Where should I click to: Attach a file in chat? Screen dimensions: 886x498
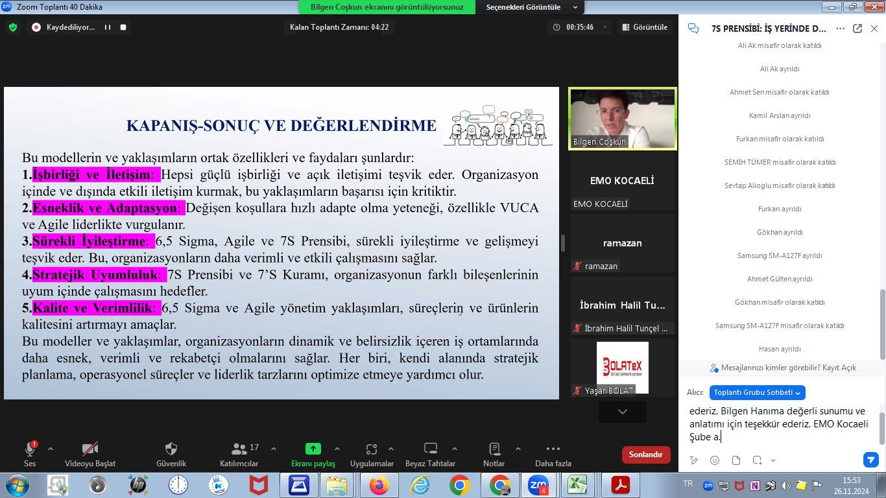pos(736,460)
